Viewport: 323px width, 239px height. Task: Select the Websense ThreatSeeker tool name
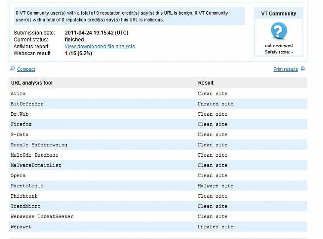tap(42, 217)
